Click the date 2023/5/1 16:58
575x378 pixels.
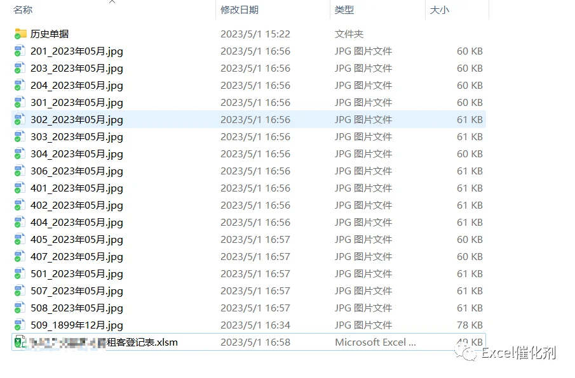255,342
